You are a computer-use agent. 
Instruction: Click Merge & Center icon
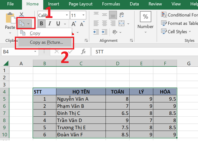121,23
